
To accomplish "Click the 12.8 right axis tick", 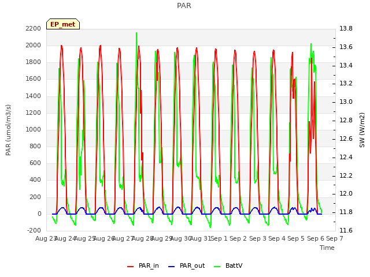I will (346, 120).
